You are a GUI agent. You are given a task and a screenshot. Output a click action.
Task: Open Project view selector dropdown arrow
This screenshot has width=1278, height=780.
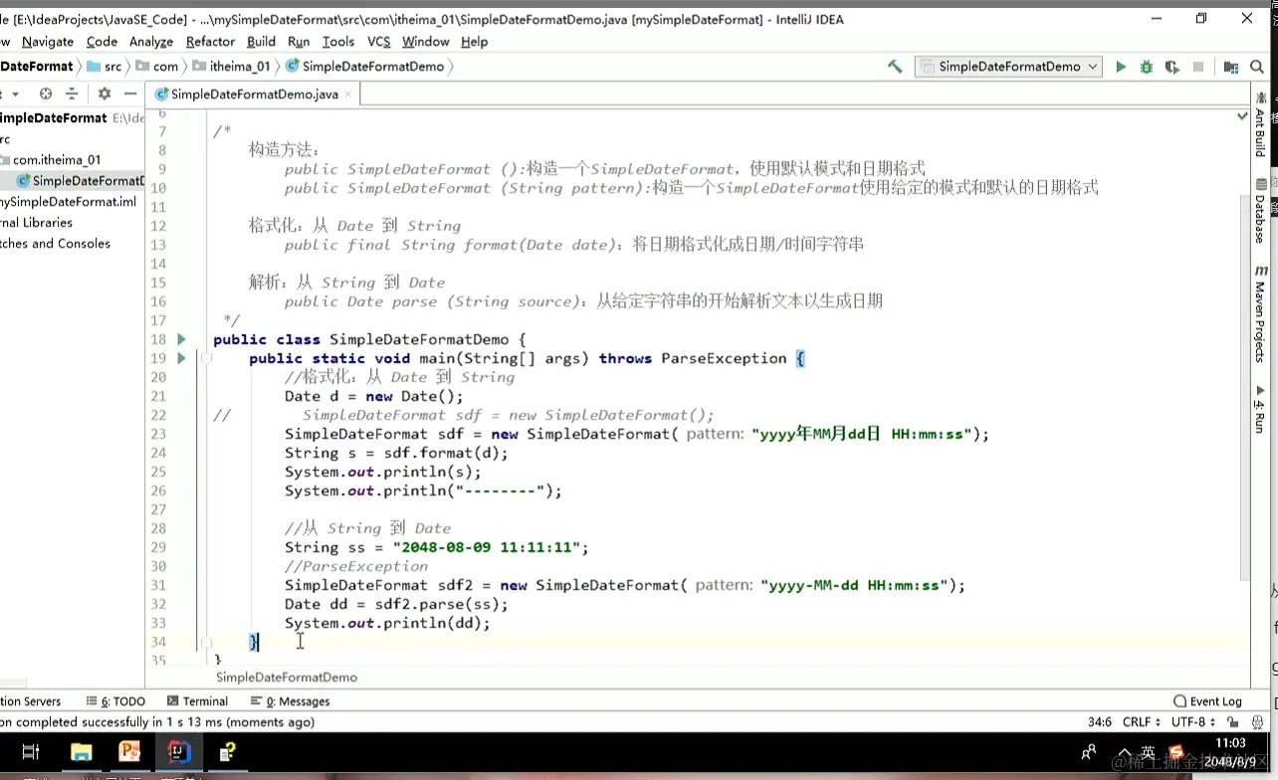click(x=15, y=94)
